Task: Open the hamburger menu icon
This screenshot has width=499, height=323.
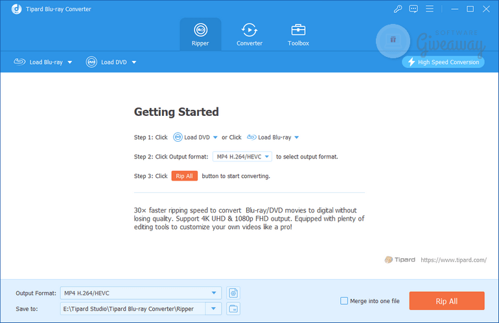Action: 430,9
